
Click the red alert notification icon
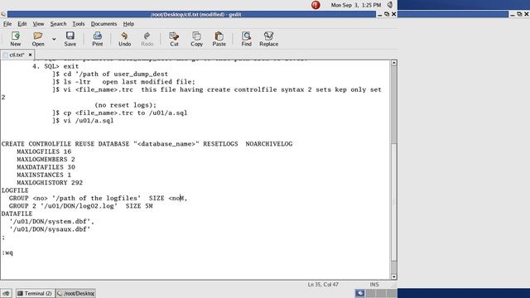click(316, 5)
